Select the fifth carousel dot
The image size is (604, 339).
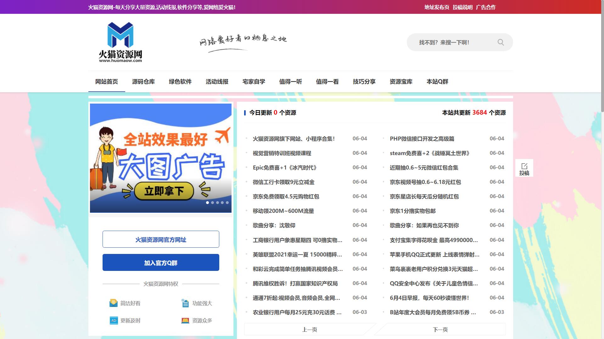pos(227,203)
